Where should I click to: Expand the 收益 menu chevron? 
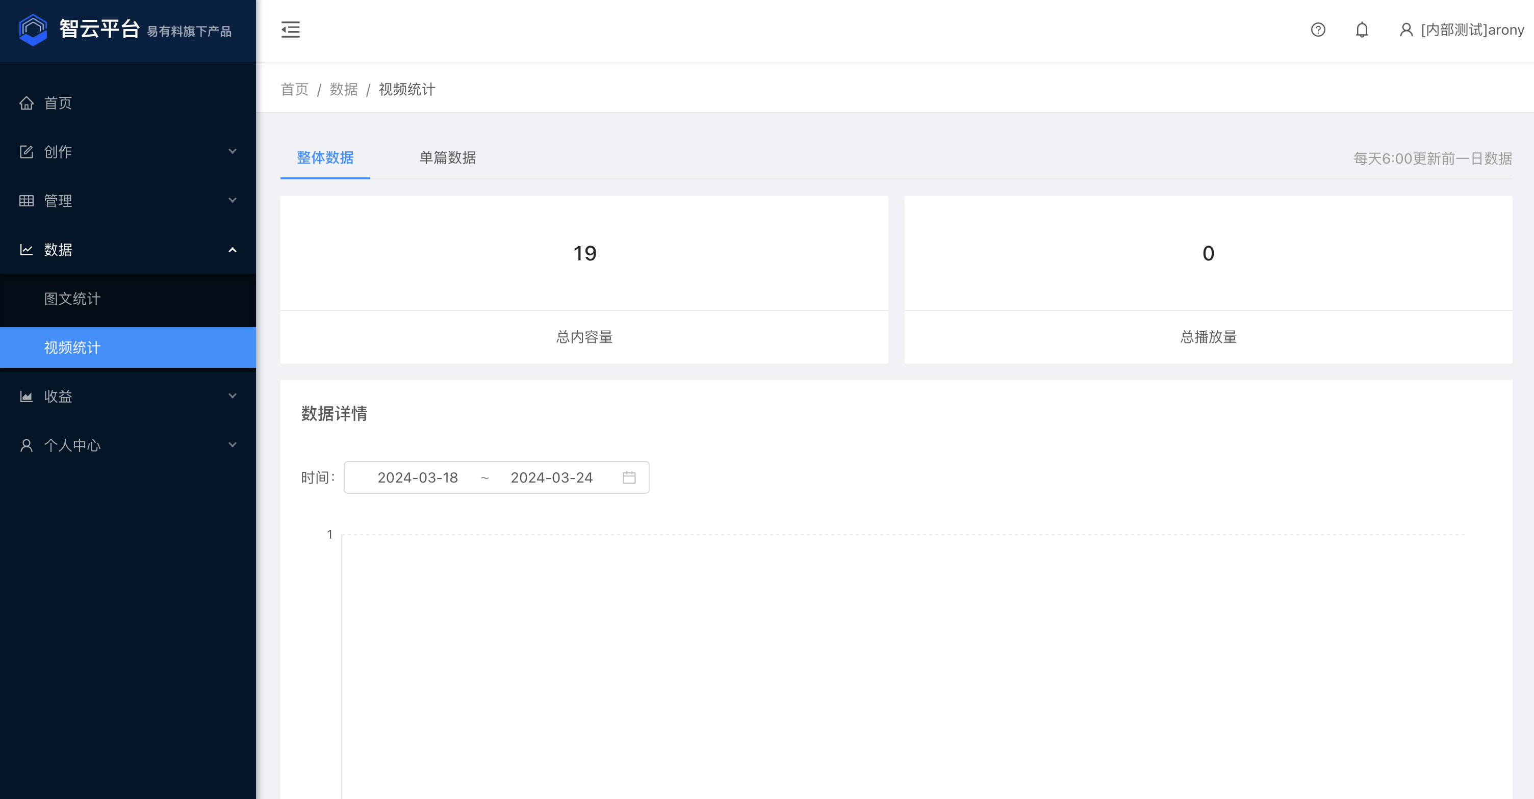(x=233, y=395)
